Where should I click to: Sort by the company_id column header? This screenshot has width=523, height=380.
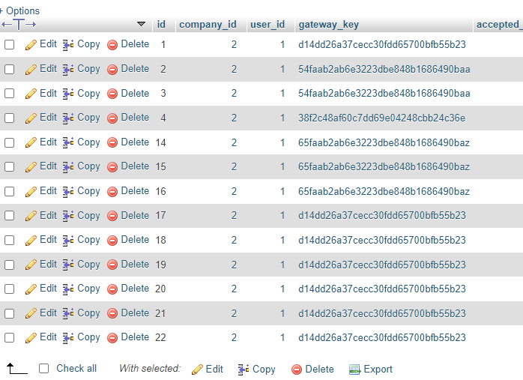click(208, 24)
